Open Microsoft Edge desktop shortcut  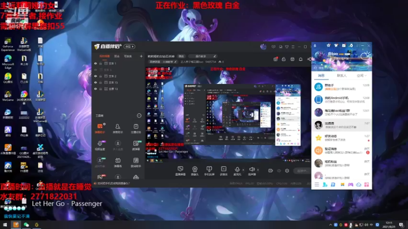pyautogui.click(x=8, y=62)
